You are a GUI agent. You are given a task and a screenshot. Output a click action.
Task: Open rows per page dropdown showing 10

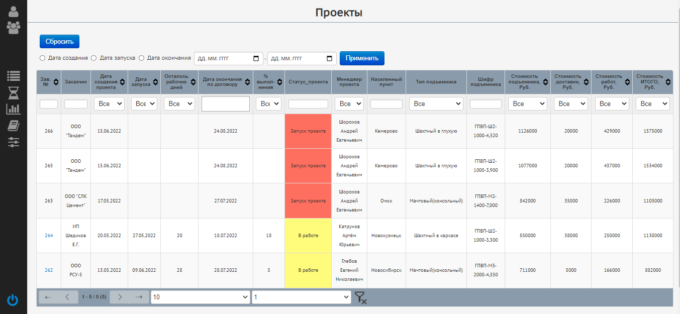(x=200, y=297)
